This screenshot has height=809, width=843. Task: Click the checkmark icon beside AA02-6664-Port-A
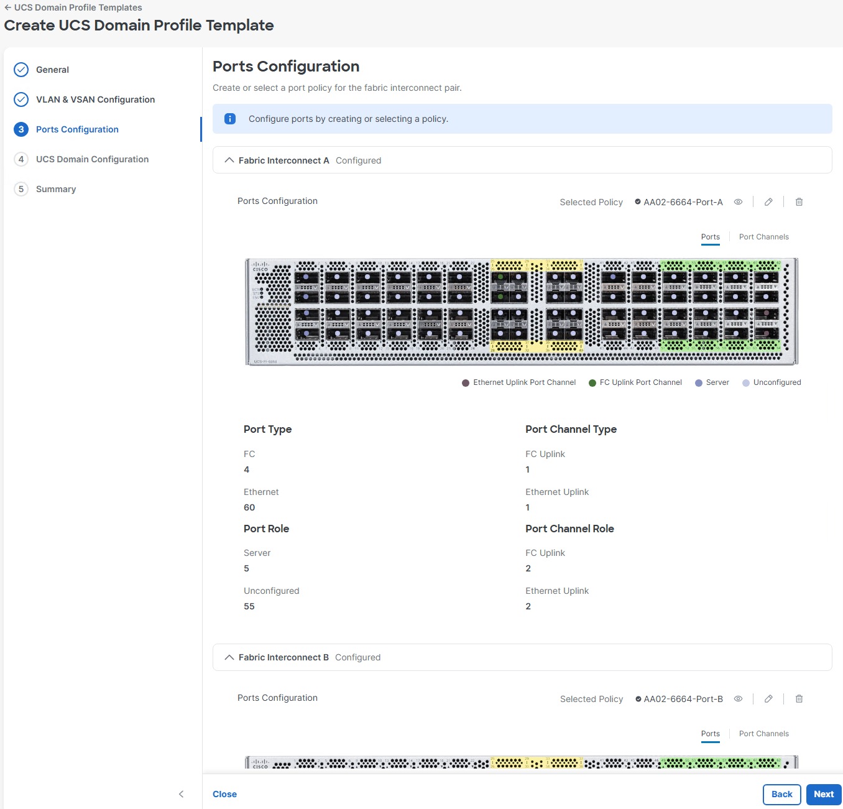point(638,201)
